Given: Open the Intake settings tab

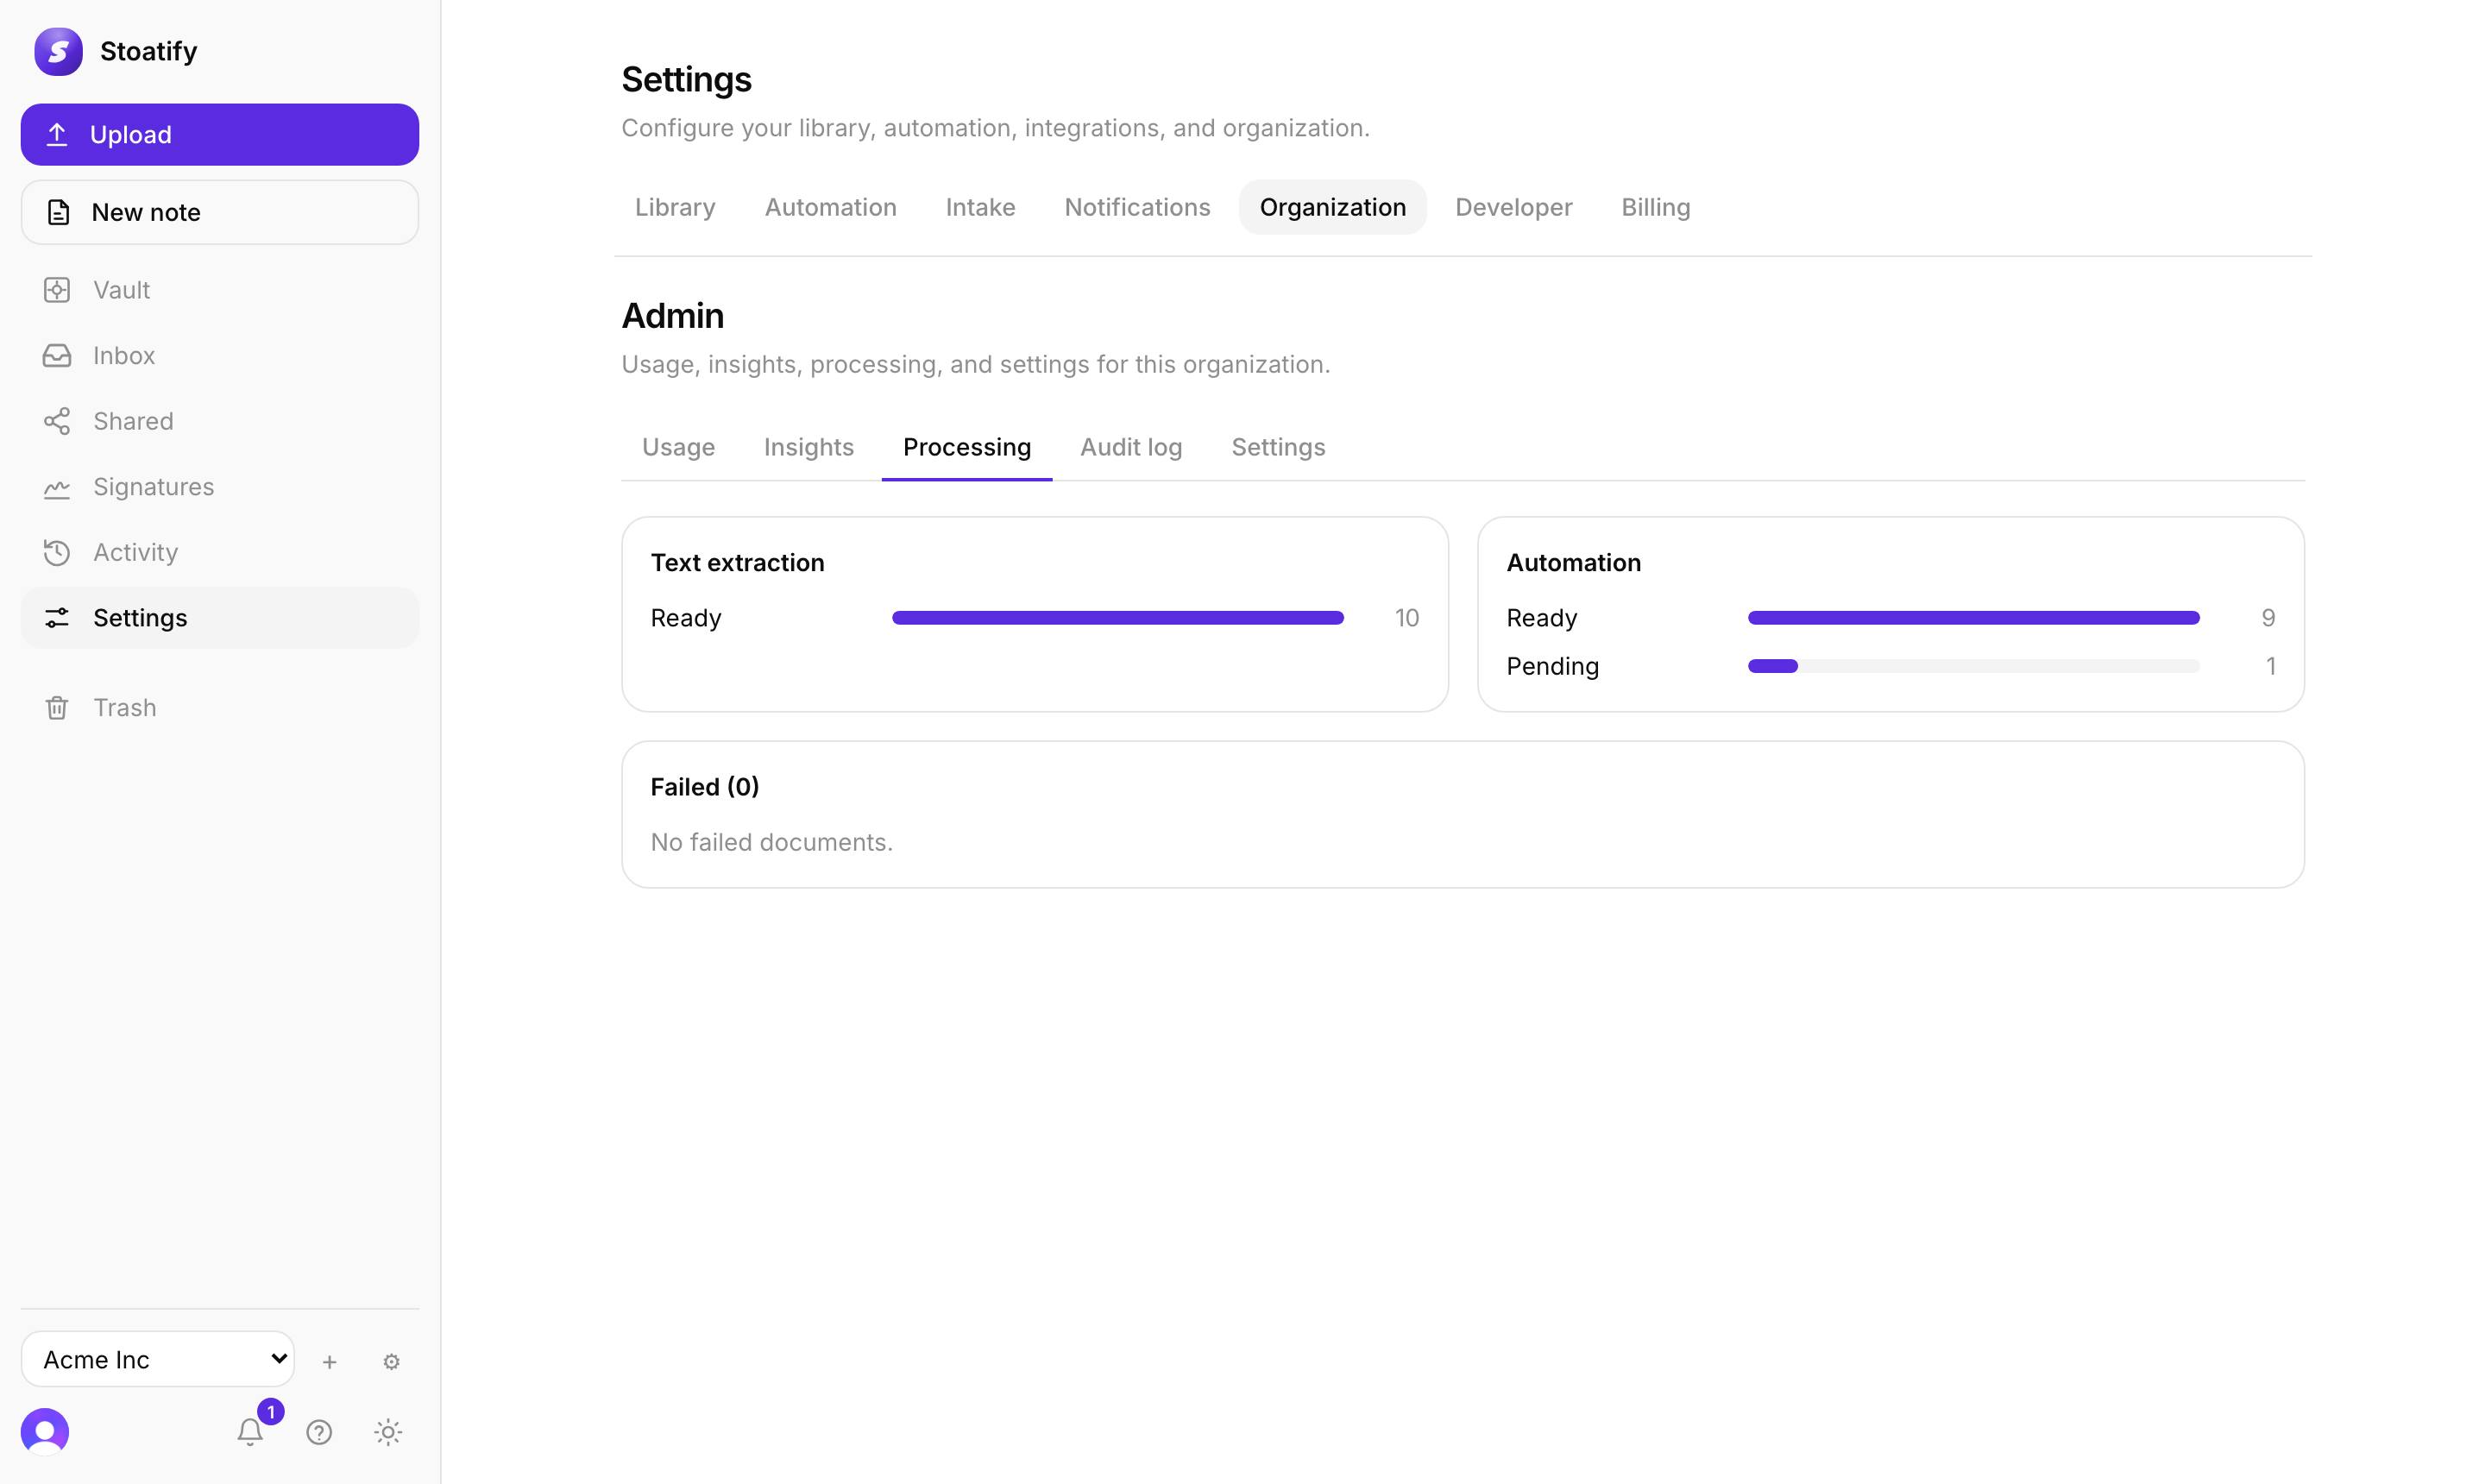Looking at the screenshot, I should tap(980, 207).
